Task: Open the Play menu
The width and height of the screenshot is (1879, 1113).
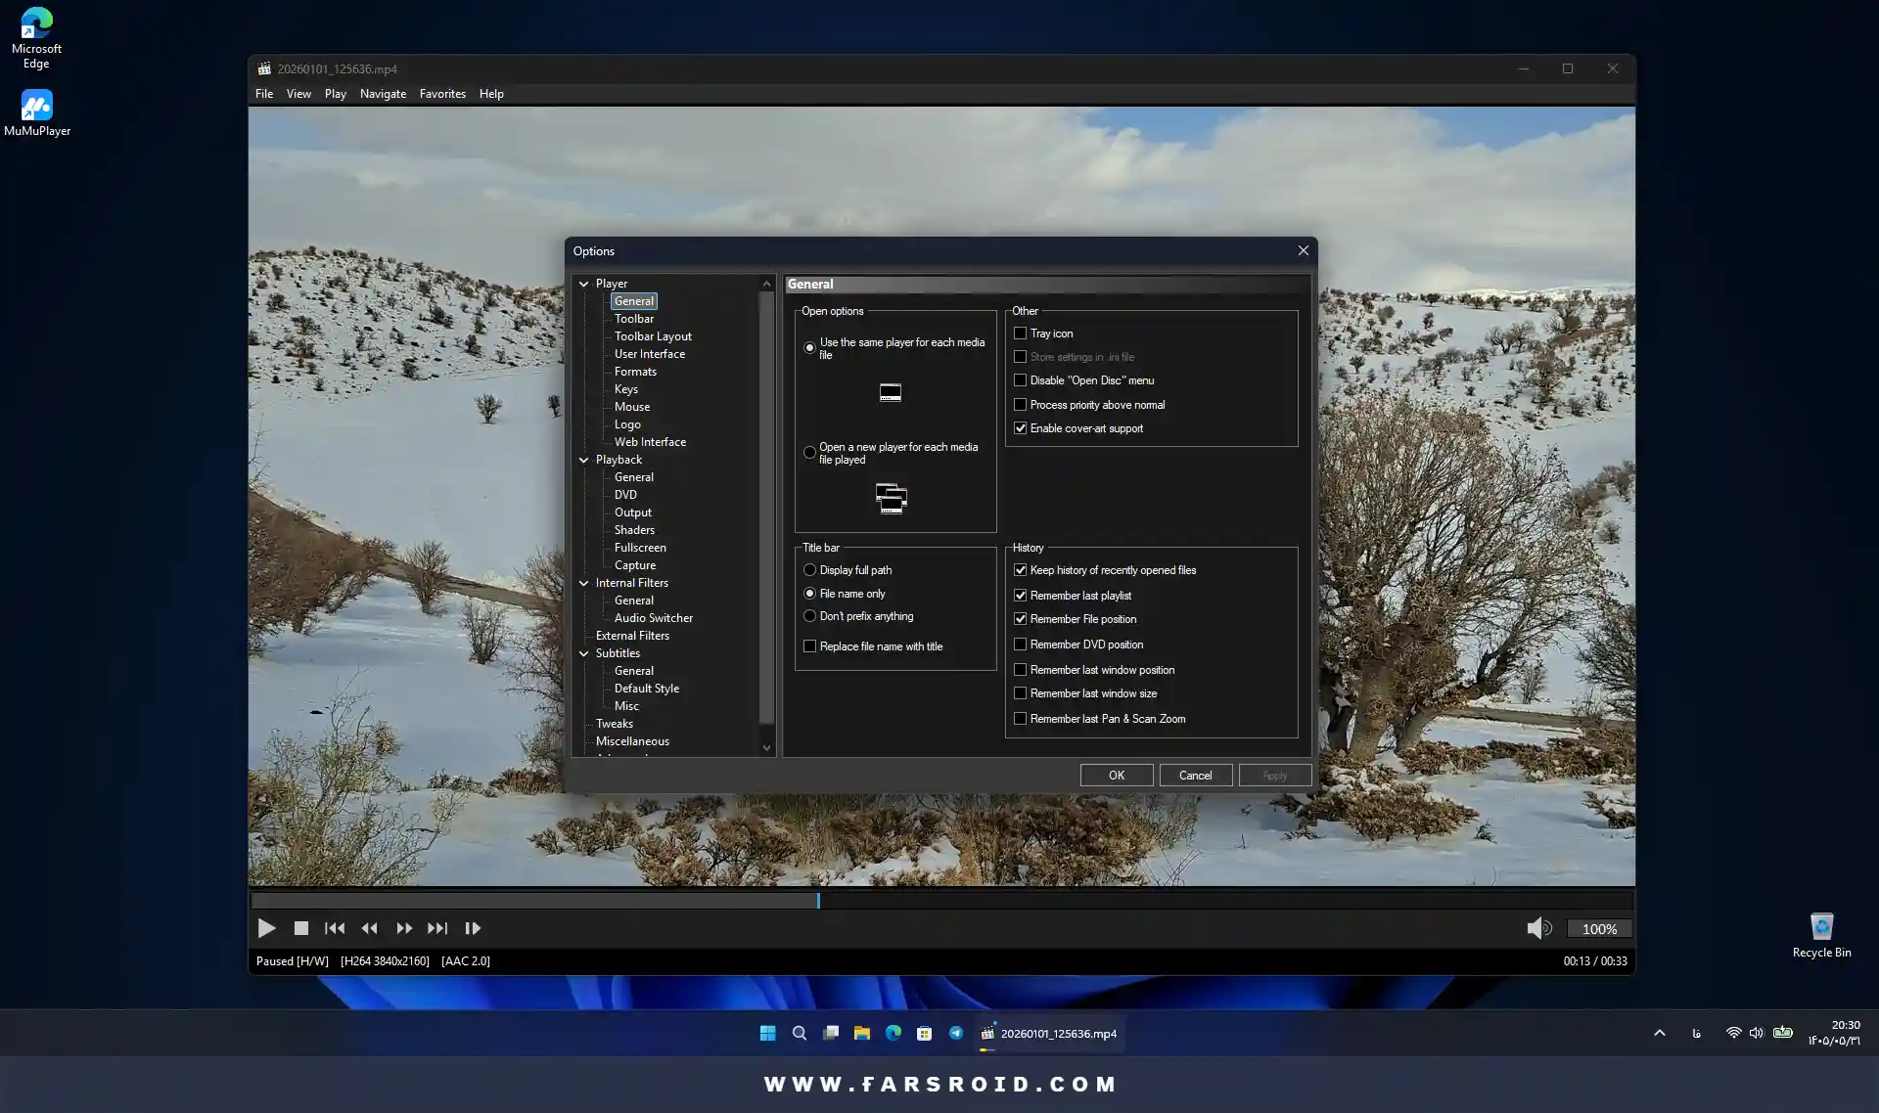Action: pyautogui.click(x=336, y=94)
